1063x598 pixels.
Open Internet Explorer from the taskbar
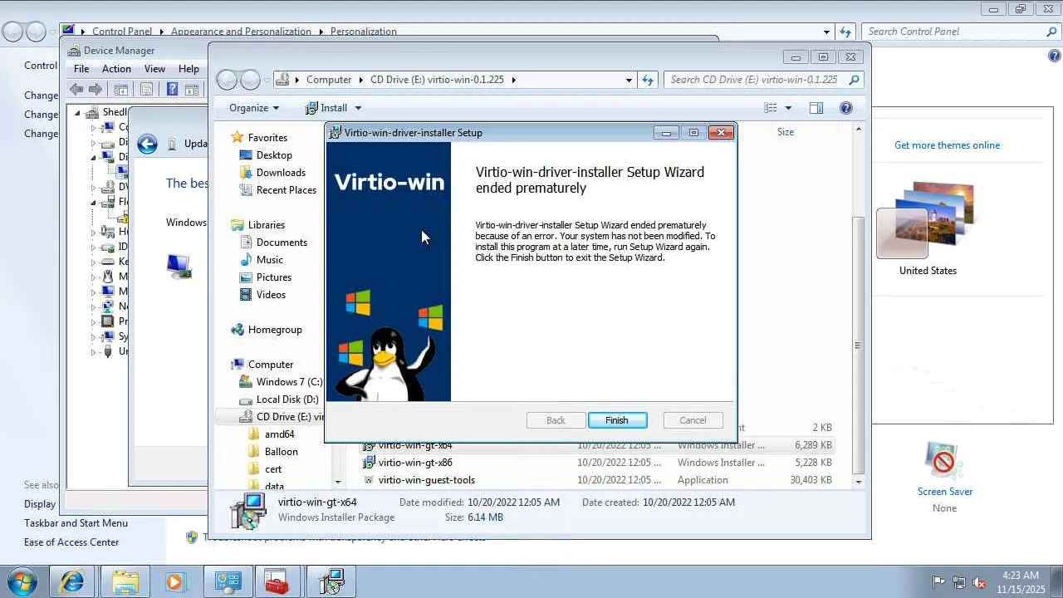tap(71, 581)
